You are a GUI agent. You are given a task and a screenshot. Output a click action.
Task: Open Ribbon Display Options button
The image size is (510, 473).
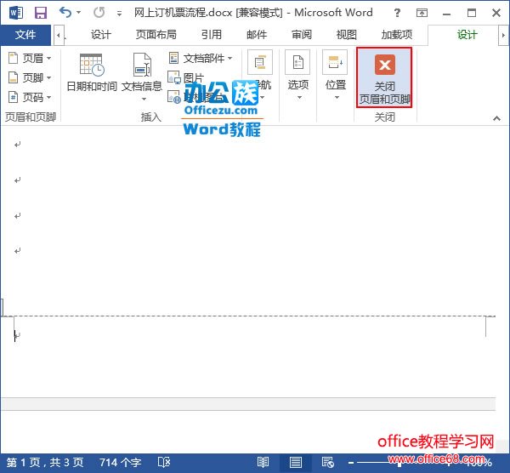coord(422,13)
